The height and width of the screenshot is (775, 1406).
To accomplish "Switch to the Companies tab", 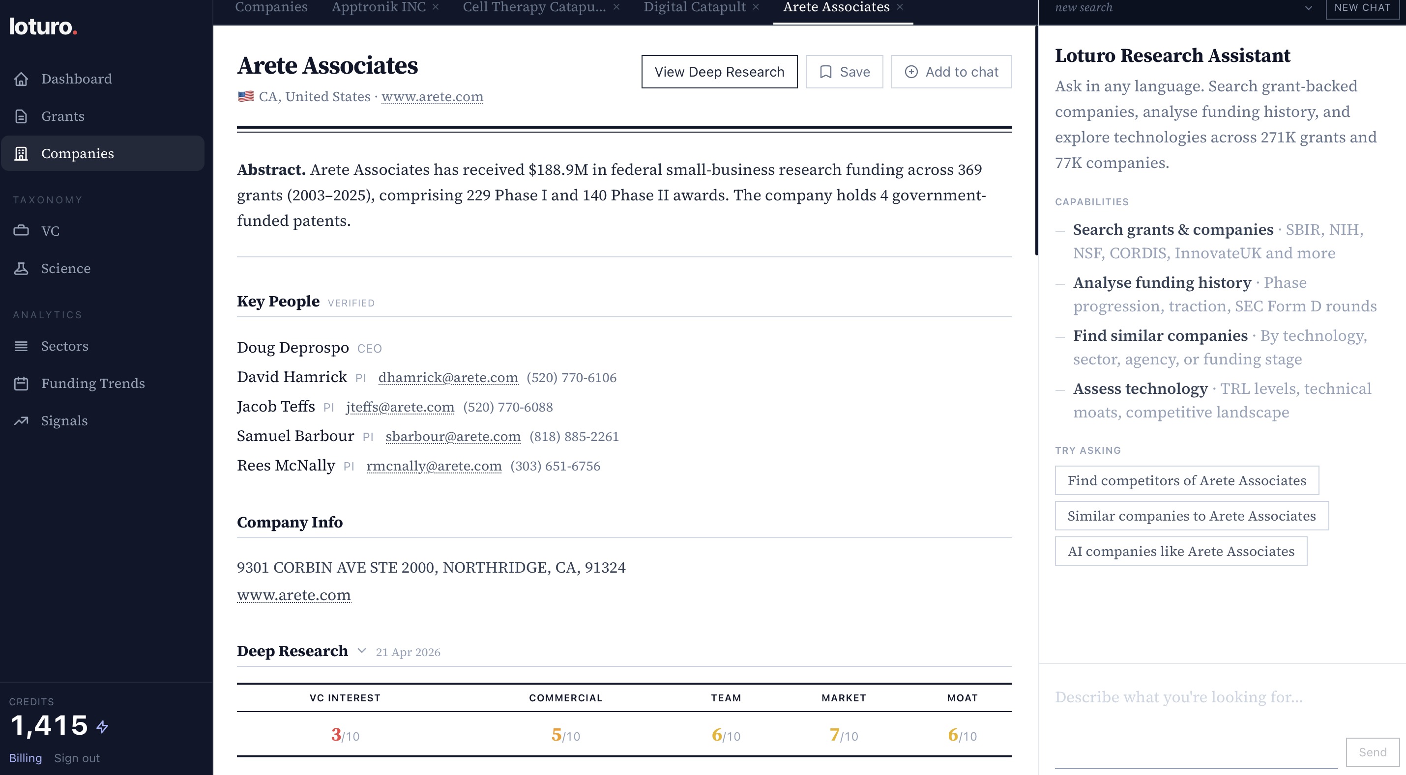I will pos(271,7).
